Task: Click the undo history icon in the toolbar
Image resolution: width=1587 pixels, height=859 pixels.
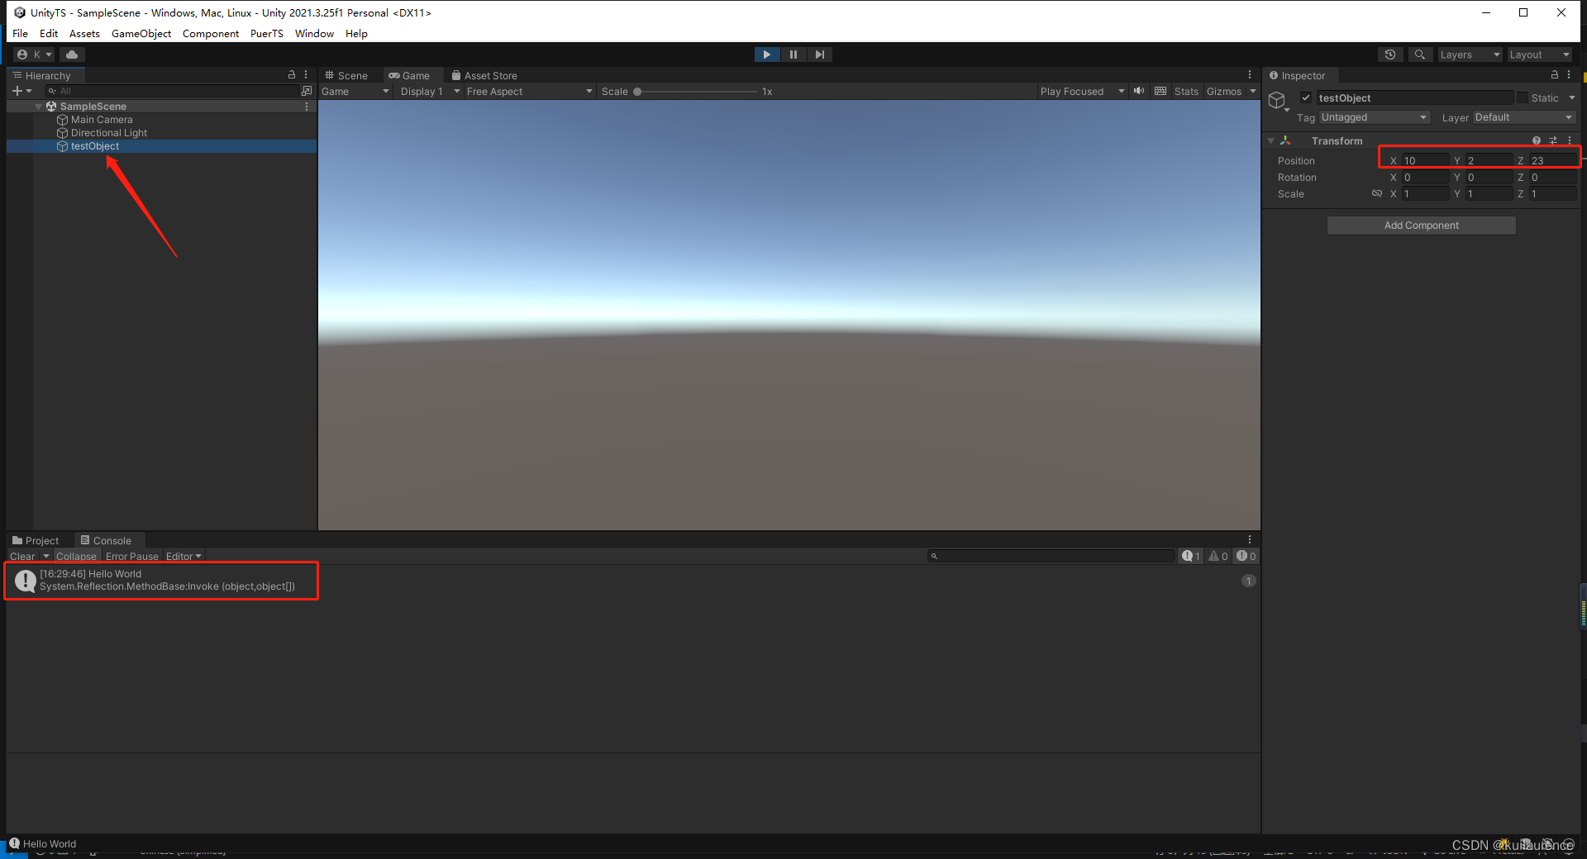Action: click(x=1390, y=54)
